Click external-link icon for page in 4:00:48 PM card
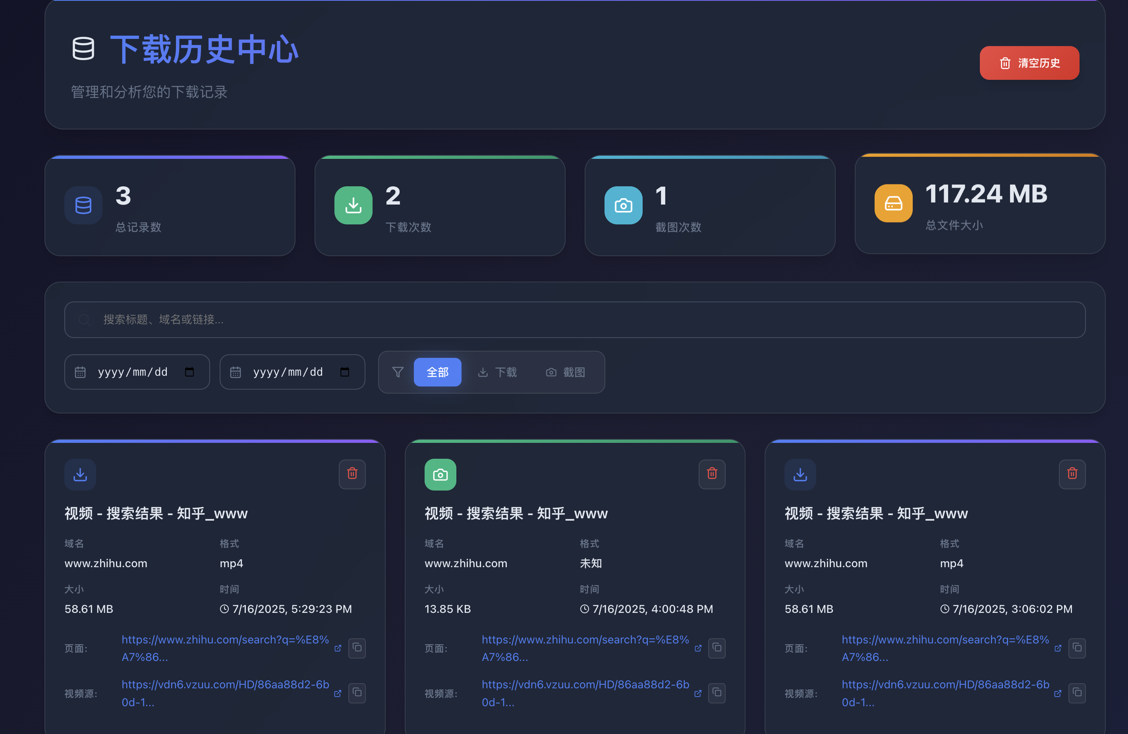Viewport: 1128px width, 734px height. click(x=698, y=648)
